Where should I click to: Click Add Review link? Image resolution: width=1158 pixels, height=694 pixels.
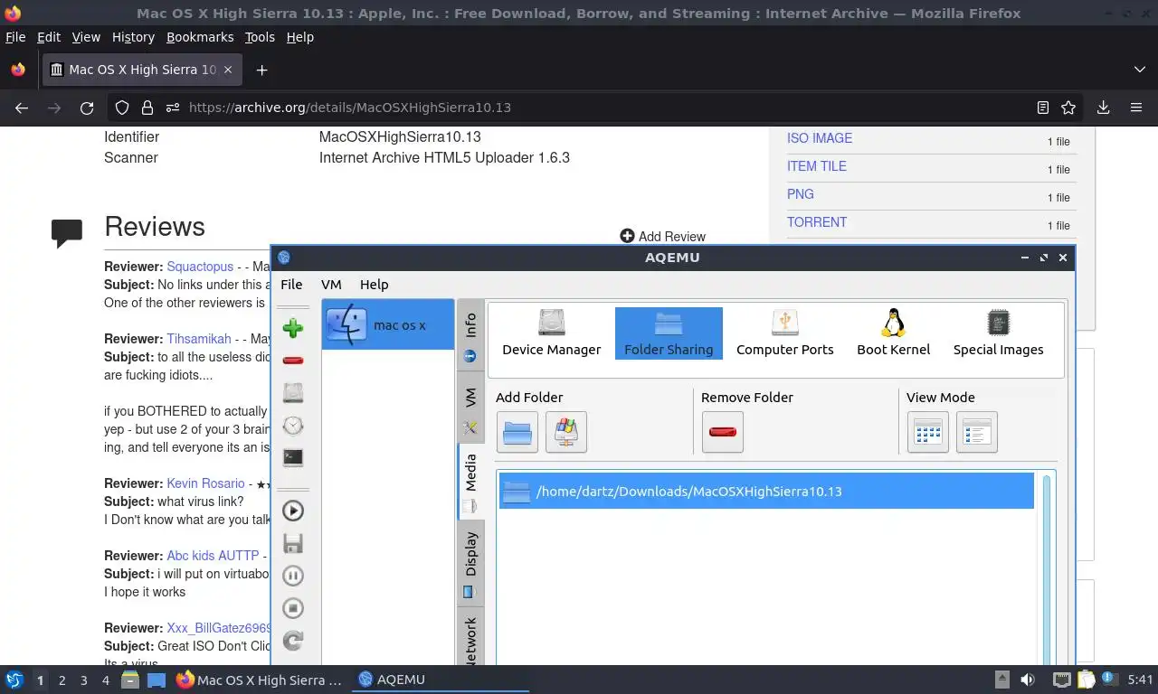tap(663, 236)
